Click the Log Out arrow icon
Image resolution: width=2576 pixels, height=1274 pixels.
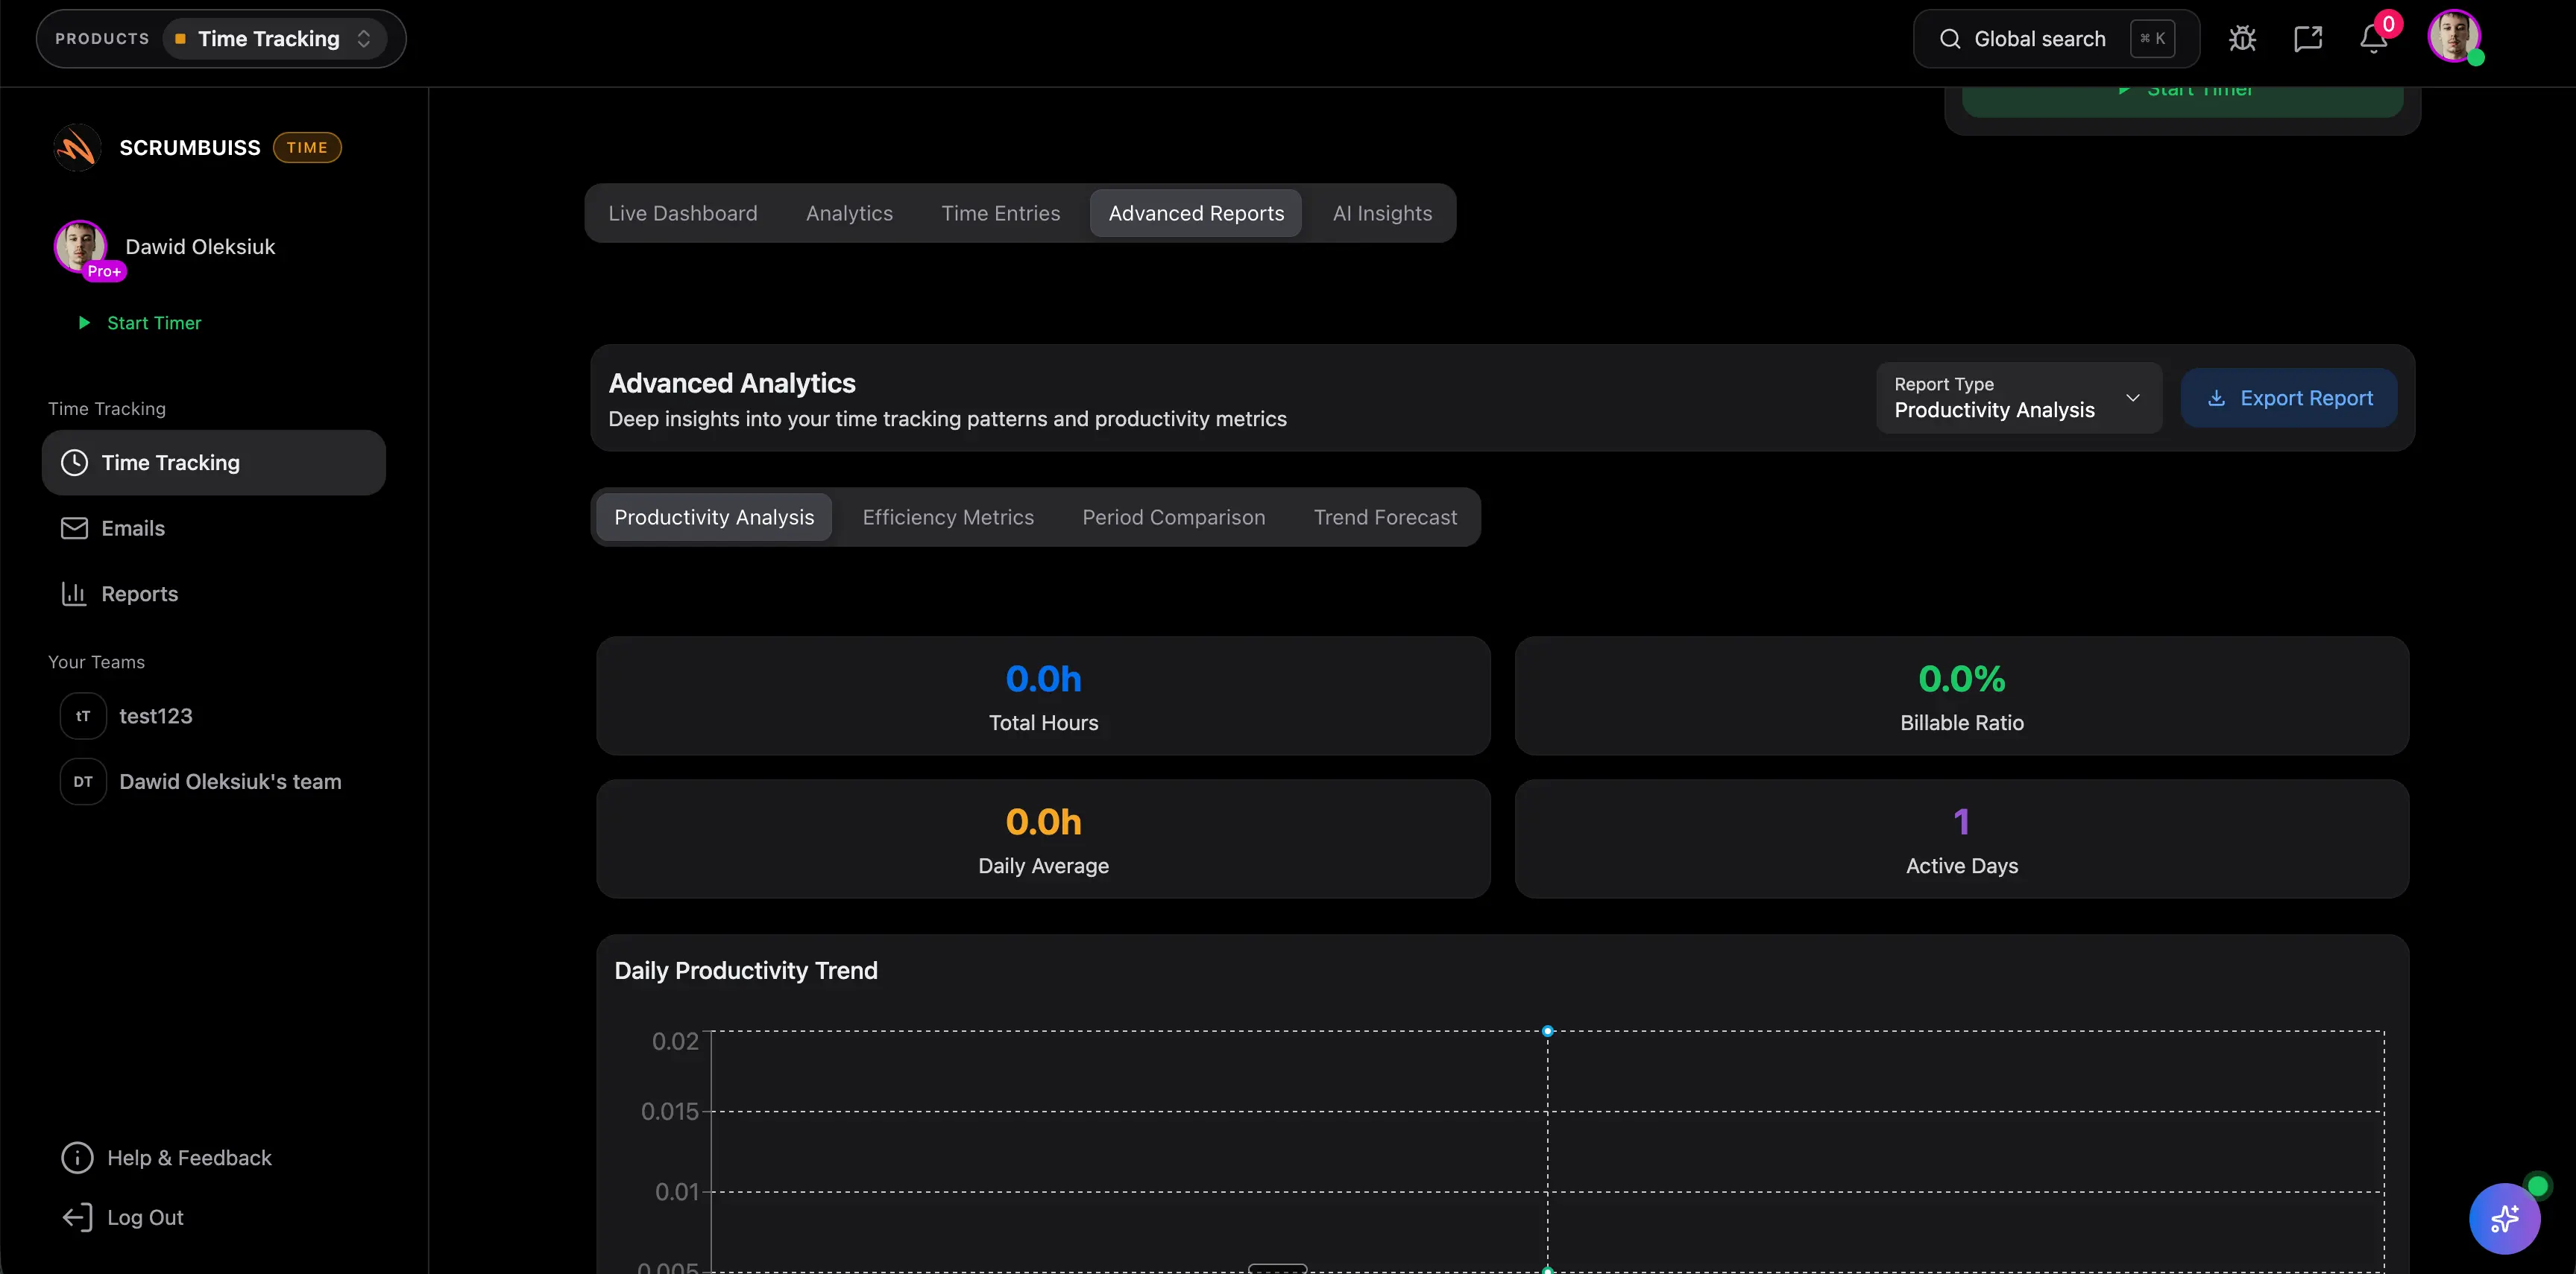(x=77, y=1217)
